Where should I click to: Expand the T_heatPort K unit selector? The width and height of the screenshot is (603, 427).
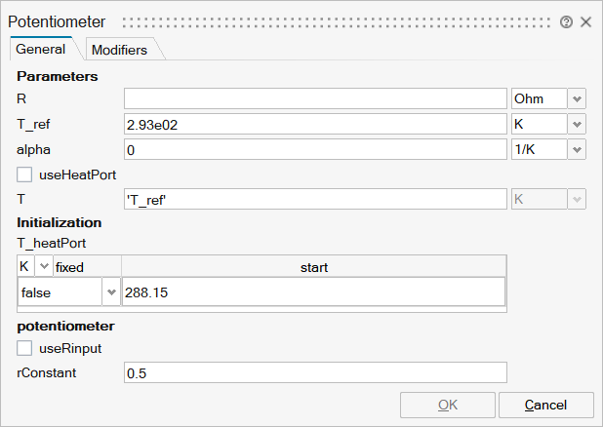pyautogui.click(x=44, y=266)
